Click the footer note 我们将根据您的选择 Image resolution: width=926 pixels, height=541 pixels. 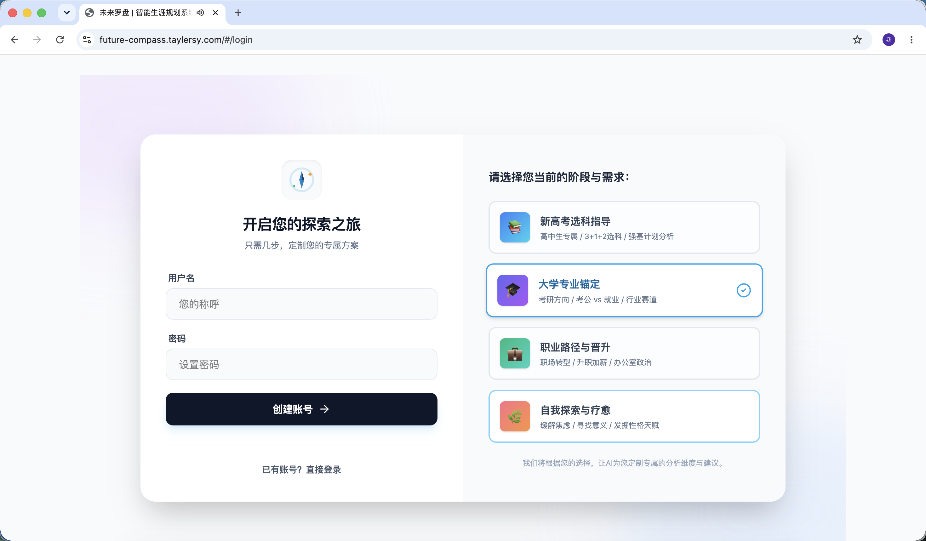624,463
